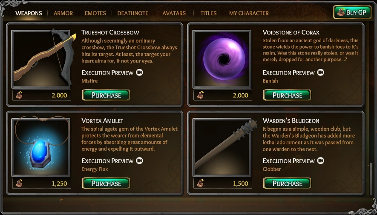The width and height of the screenshot is (377, 215).
Task: Click the Buy GP button
Action: (x=352, y=12)
